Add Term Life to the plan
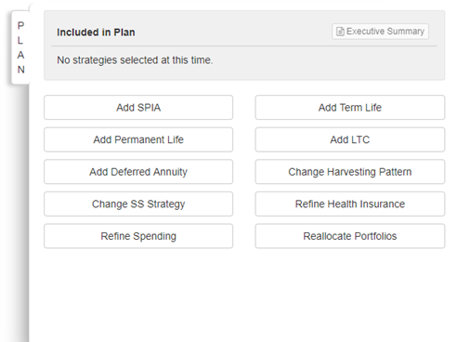Image resolution: width=470 pixels, height=342 pixels. pyautogui.click(x=350, y=108)
